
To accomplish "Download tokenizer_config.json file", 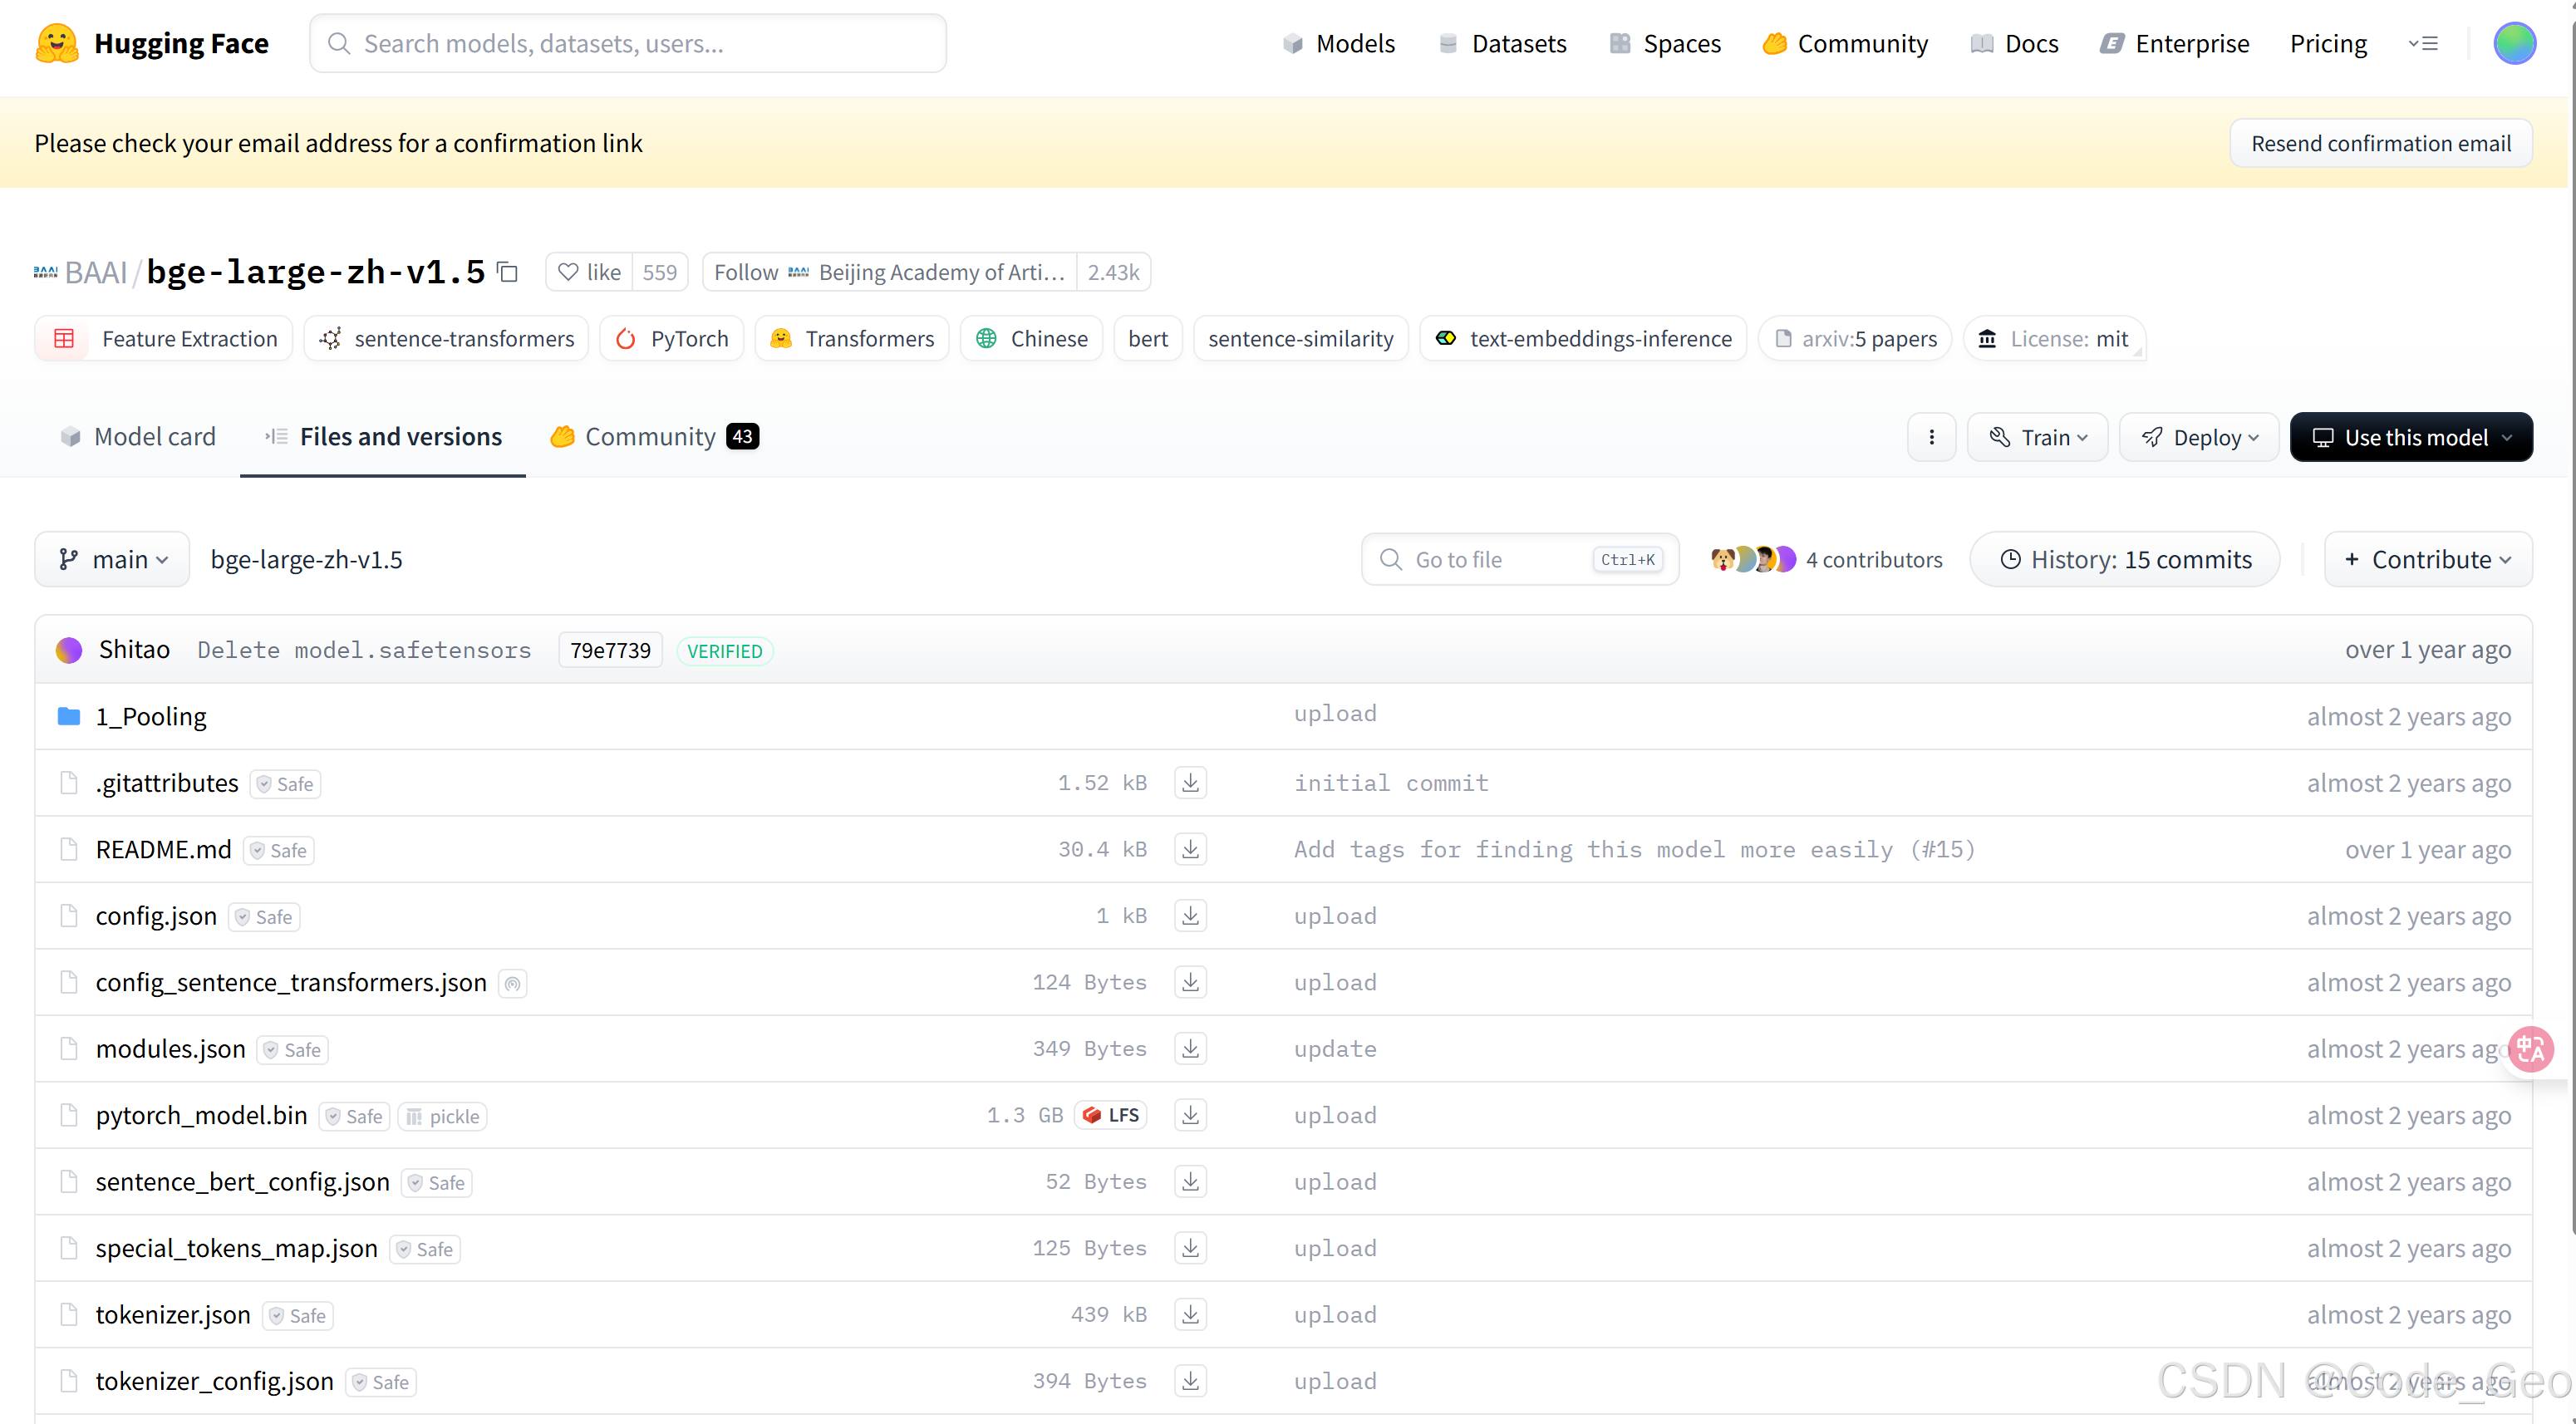I will (x=1190, y=1381).
